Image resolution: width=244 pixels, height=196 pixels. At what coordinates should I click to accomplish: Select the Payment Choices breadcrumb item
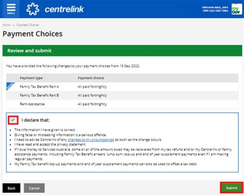(x=28, y=25)
